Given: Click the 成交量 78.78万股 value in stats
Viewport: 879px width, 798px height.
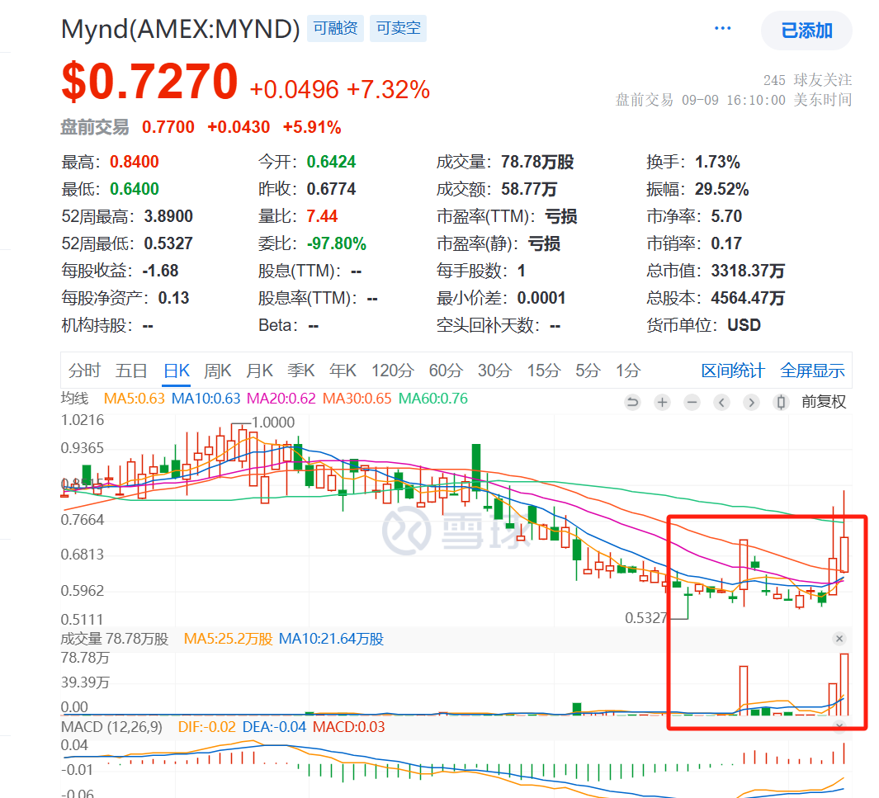Looking at the screenshot, I should point(537,162).
